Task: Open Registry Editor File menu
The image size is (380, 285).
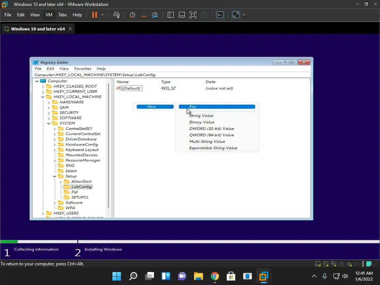Action: click(38, 69)
